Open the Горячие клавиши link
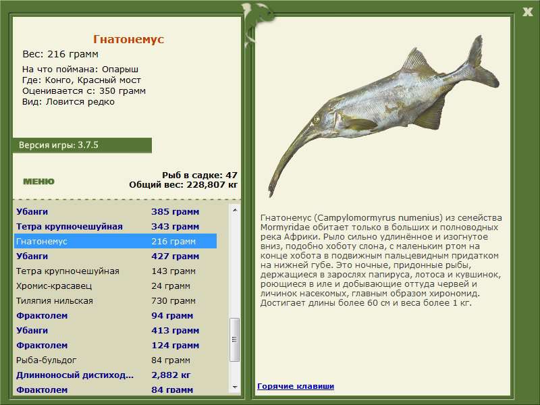Viewport: 540px width, 405px height. tap(296, 386)
